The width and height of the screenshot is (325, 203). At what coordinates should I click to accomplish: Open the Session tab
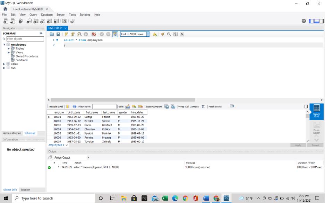[x=25, y=190]
